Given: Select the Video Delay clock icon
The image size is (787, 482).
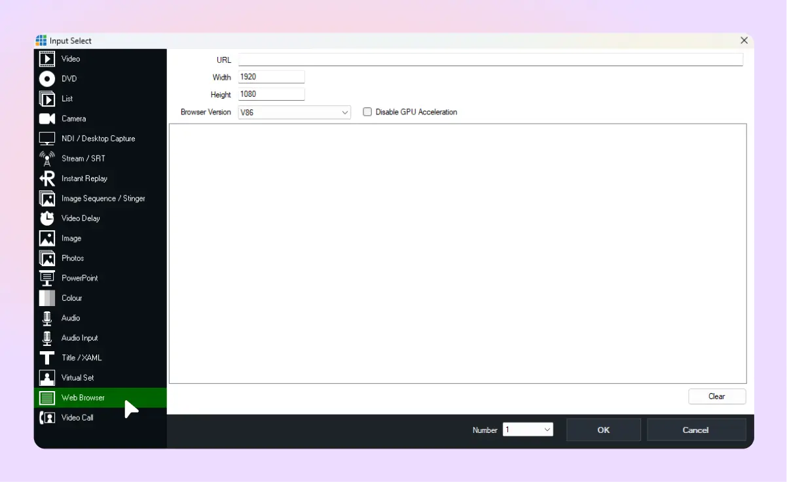Looking at the screenshot, I should click(x=47, y=218).
